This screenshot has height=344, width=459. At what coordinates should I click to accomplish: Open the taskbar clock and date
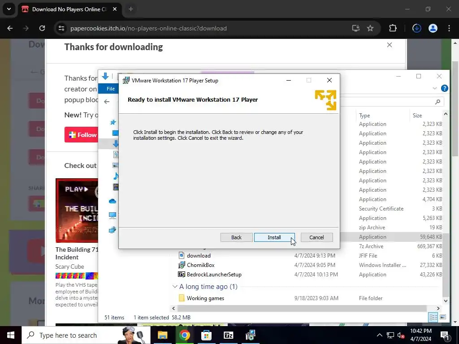[420, 335]
